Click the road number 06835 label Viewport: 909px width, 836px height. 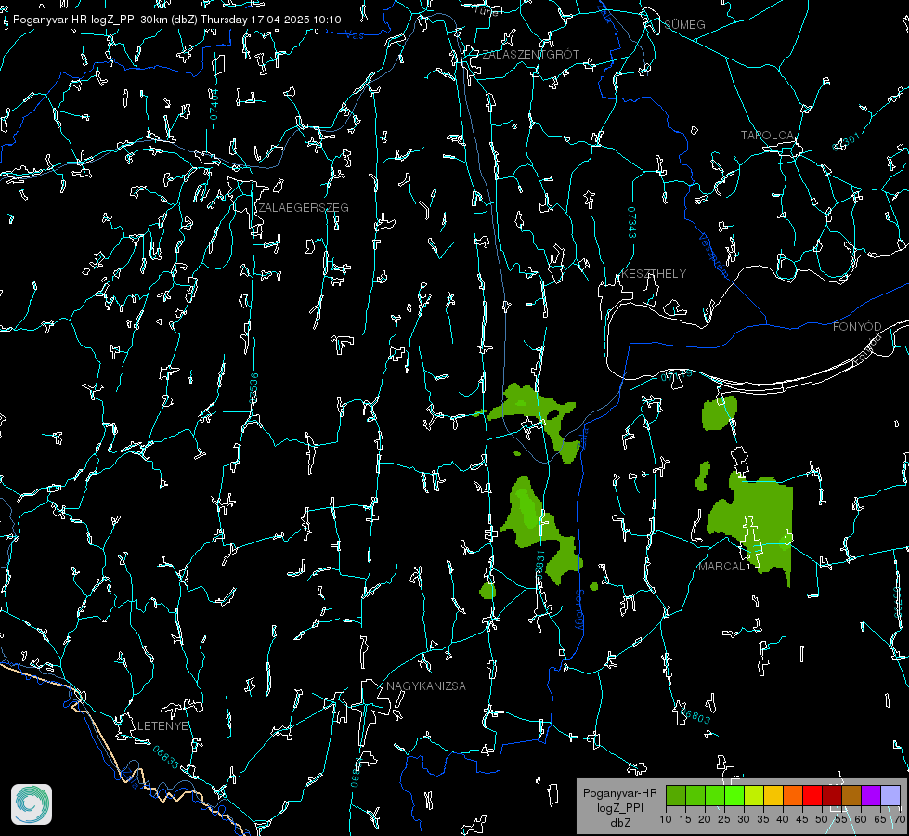click(166, 758)
